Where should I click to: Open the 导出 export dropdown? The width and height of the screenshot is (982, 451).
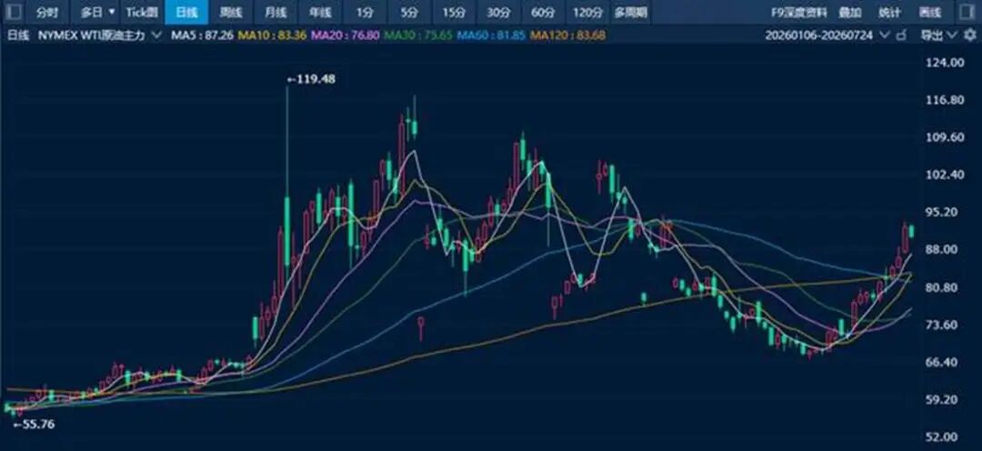pyautogui.click(x=938, y=35)
